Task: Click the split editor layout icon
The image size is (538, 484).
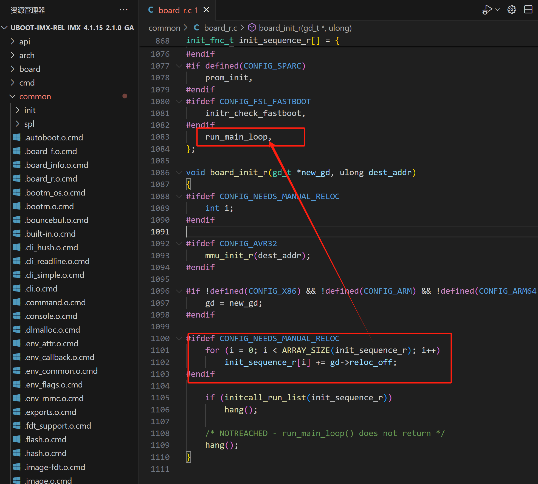Action: point(528,10)
